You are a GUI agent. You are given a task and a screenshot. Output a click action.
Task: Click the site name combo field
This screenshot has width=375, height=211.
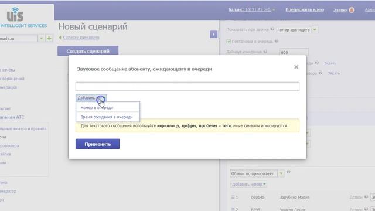tap(19, 38)
